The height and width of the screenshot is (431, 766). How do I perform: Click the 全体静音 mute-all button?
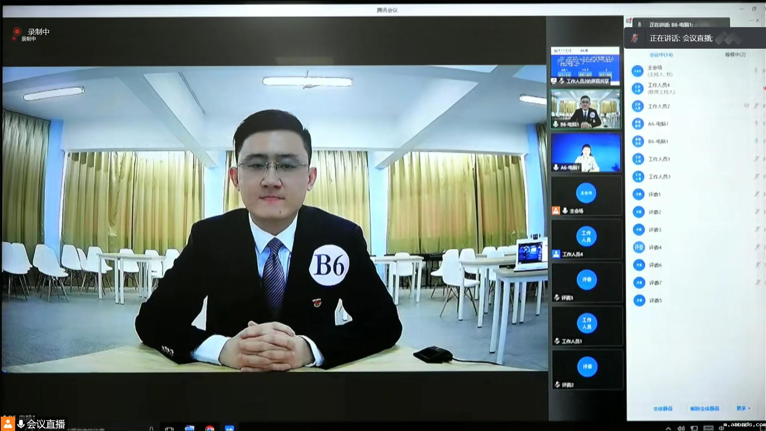(663, 408)
